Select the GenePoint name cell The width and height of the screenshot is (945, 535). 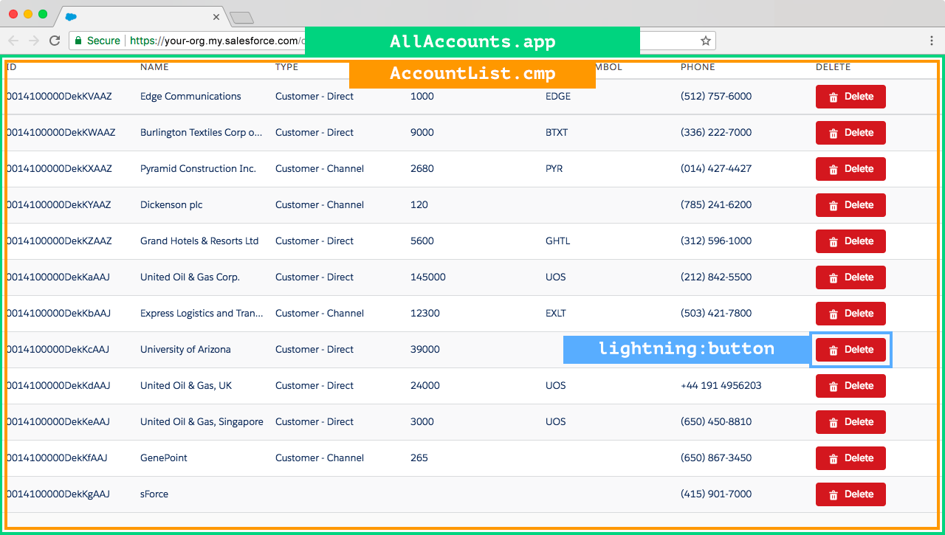(x=164, y=458)
